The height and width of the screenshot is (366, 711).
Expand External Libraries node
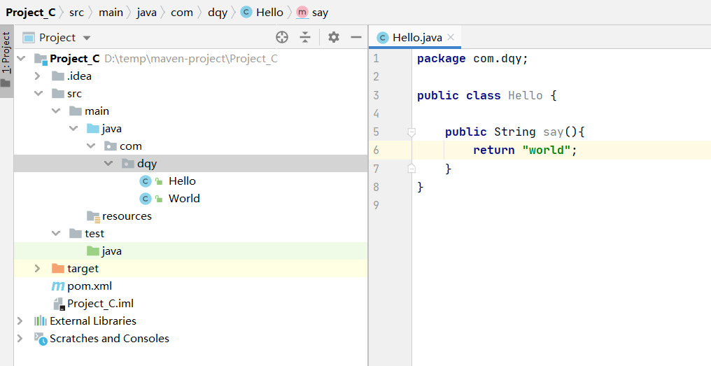tap(20, 321)
